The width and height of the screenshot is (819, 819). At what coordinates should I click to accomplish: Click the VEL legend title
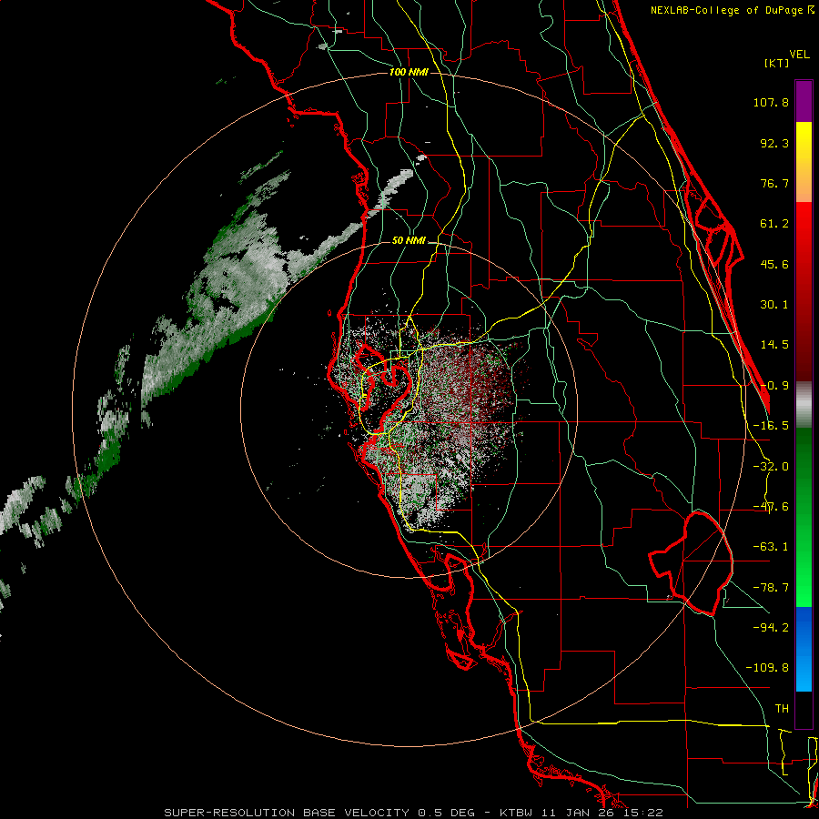(x=799, y=55)
